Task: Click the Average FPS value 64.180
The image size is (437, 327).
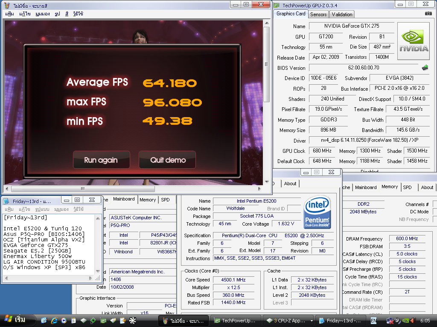Action: click(x=170, y=83)
